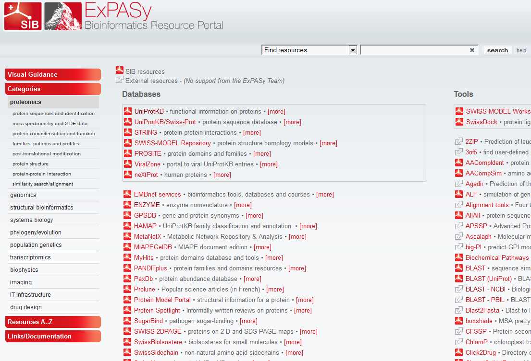The height and width of the screenshot is (361, 531).
Task: Click the external icon beside Alignment tools
Action: click(459, 205)
